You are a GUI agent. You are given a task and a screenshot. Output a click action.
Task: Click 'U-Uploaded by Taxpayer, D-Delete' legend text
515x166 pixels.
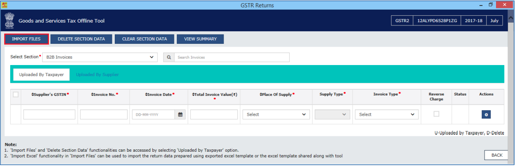(469, 133)
